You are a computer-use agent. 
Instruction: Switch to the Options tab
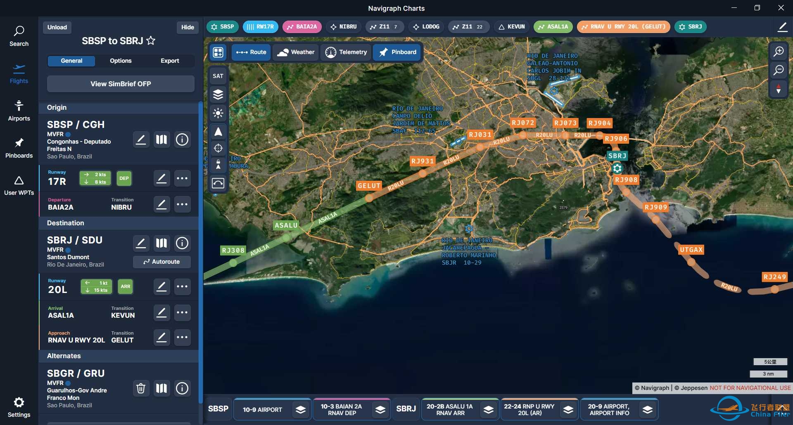point(121,61)
